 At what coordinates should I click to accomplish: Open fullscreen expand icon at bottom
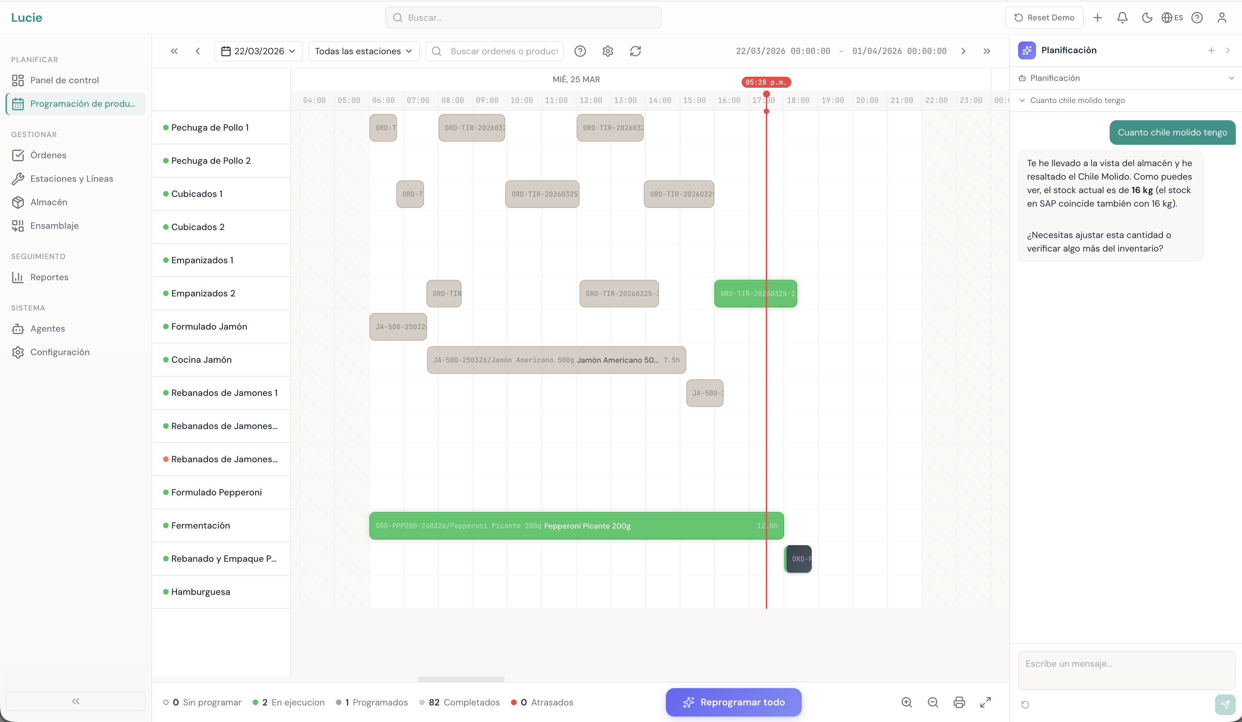coord(986,702)
